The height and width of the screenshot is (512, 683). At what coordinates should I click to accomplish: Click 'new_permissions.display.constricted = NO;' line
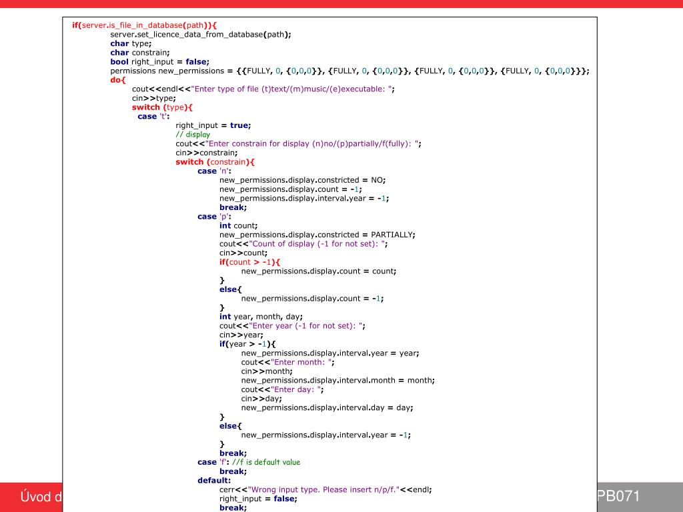pos(302,180)
